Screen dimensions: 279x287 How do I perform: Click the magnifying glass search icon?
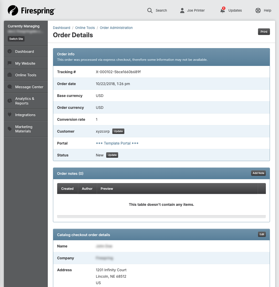point(150,10)
